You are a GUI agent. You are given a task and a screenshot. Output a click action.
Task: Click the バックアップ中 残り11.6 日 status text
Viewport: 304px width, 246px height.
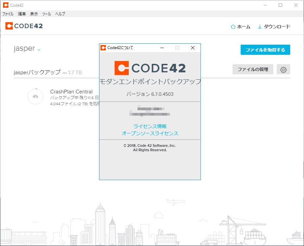[x=74, y=98]
